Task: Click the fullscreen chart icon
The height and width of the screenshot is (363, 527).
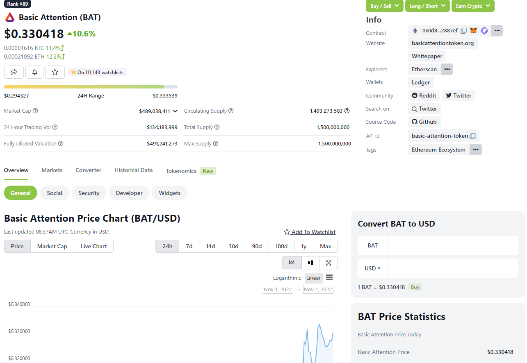Action: [329, 263]
